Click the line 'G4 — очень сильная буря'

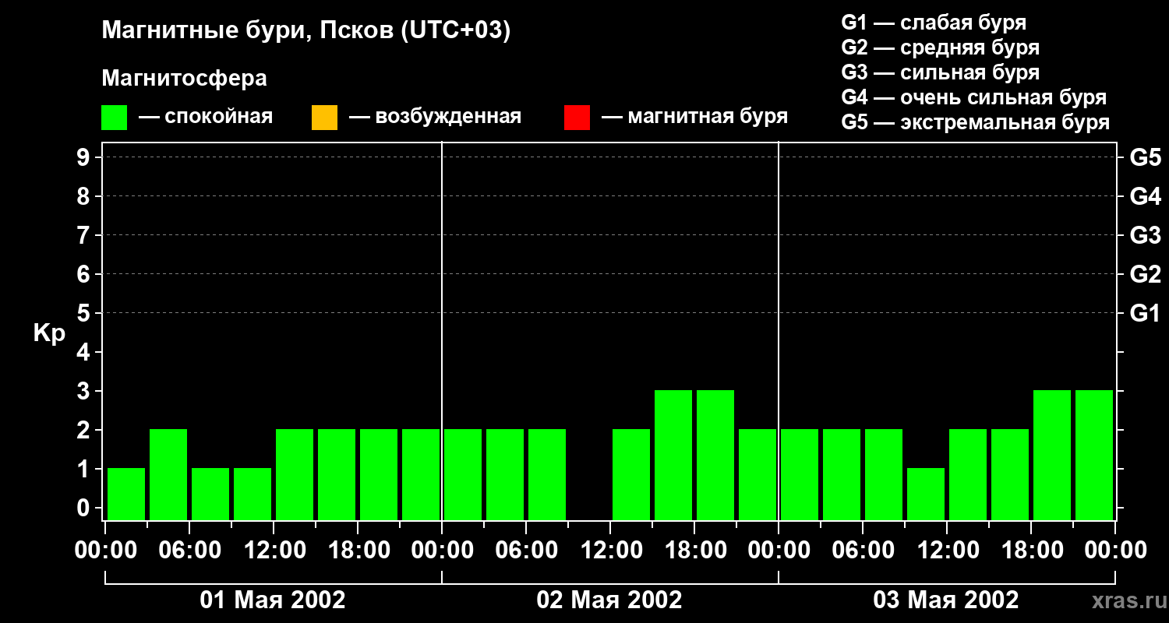pyautogui.click(x=974, y=97)
